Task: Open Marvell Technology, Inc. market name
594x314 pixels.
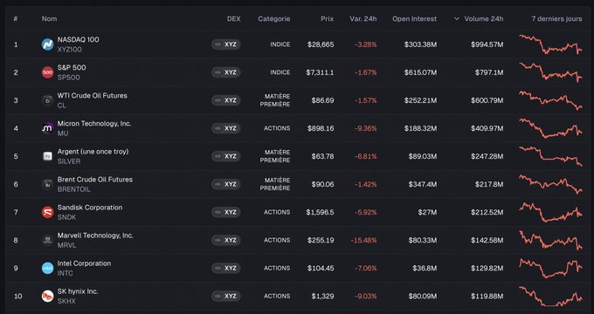Action: [x=95, y=235]
